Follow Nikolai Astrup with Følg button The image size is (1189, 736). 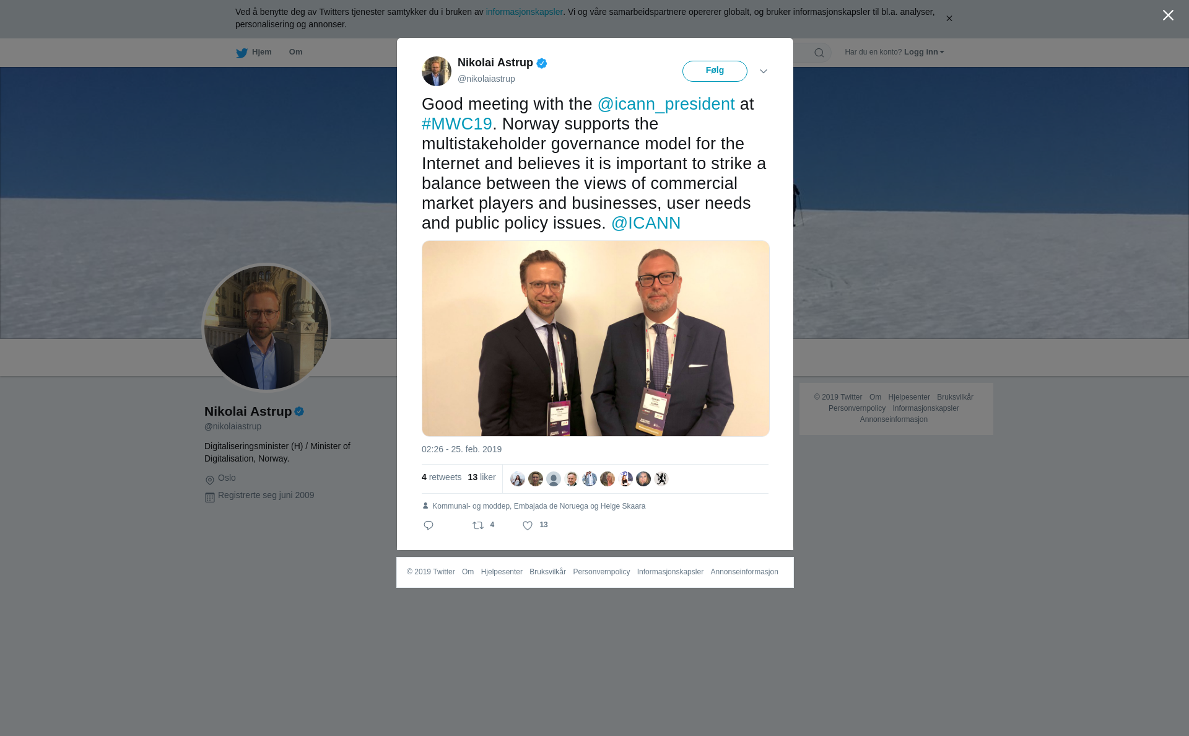(715, 71)
